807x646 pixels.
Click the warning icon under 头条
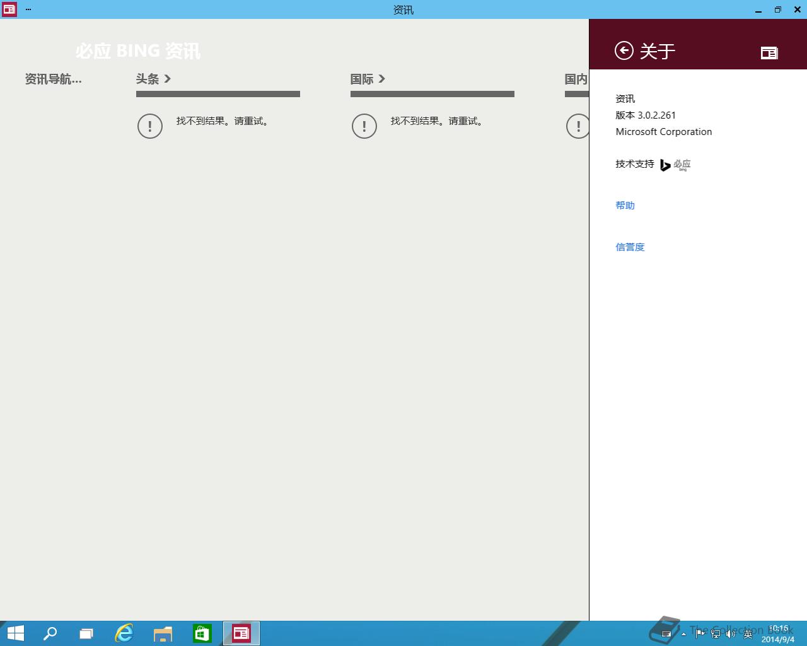click(x=150, y=126)
